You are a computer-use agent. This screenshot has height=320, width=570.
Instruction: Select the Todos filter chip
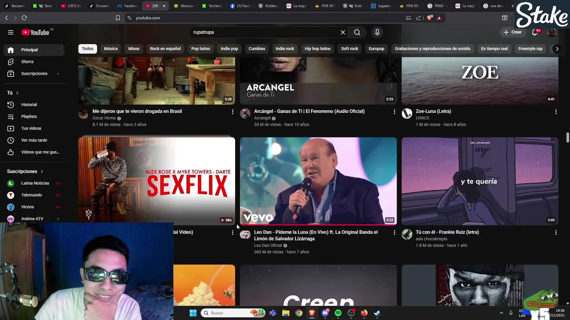(88, 48)
